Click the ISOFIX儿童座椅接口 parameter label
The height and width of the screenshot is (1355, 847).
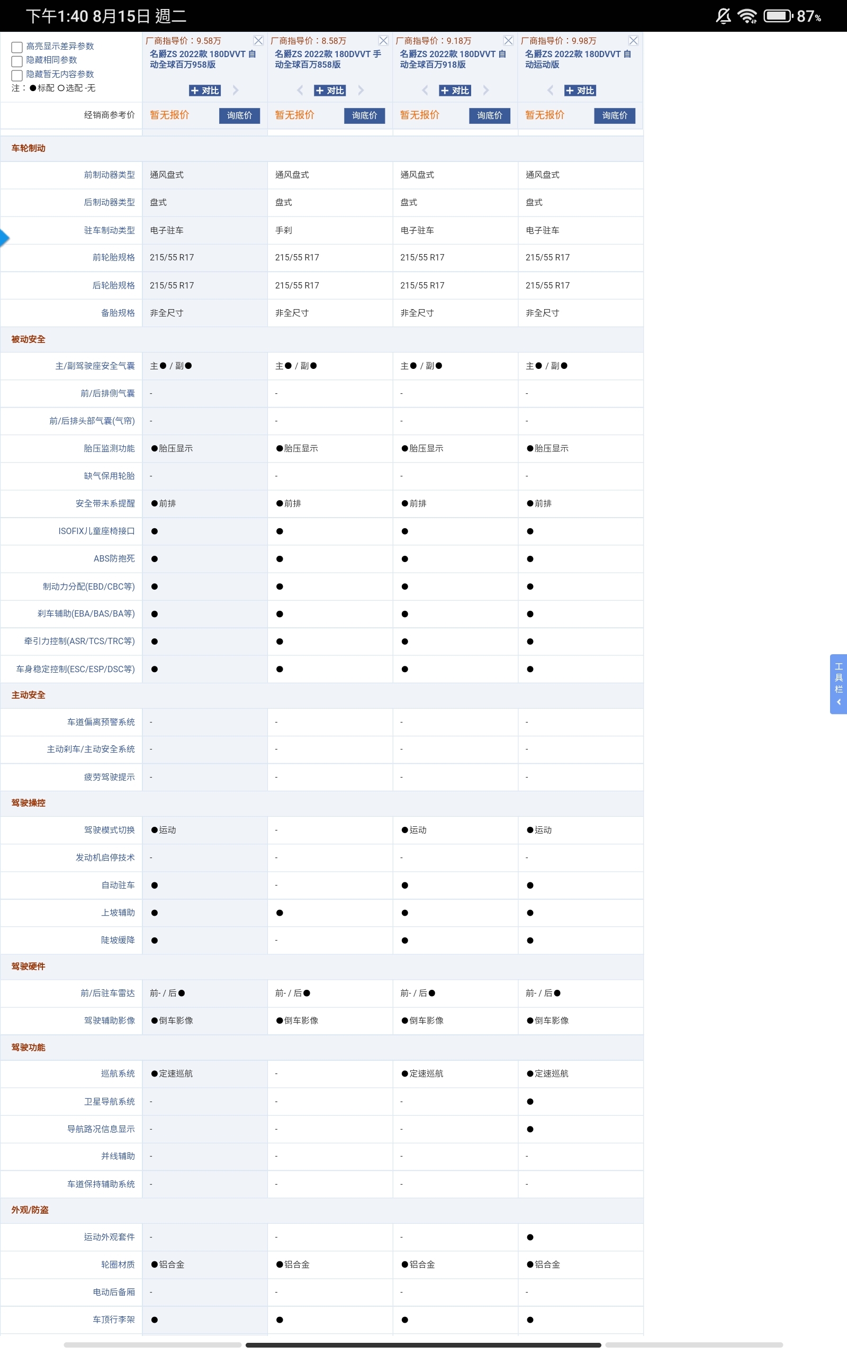96,531
